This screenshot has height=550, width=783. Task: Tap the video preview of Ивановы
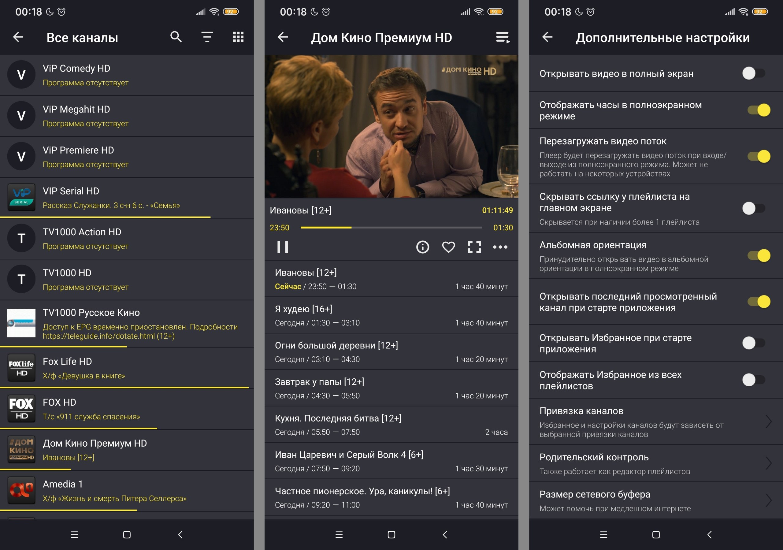pyautogui.click(x=391, y=126)
